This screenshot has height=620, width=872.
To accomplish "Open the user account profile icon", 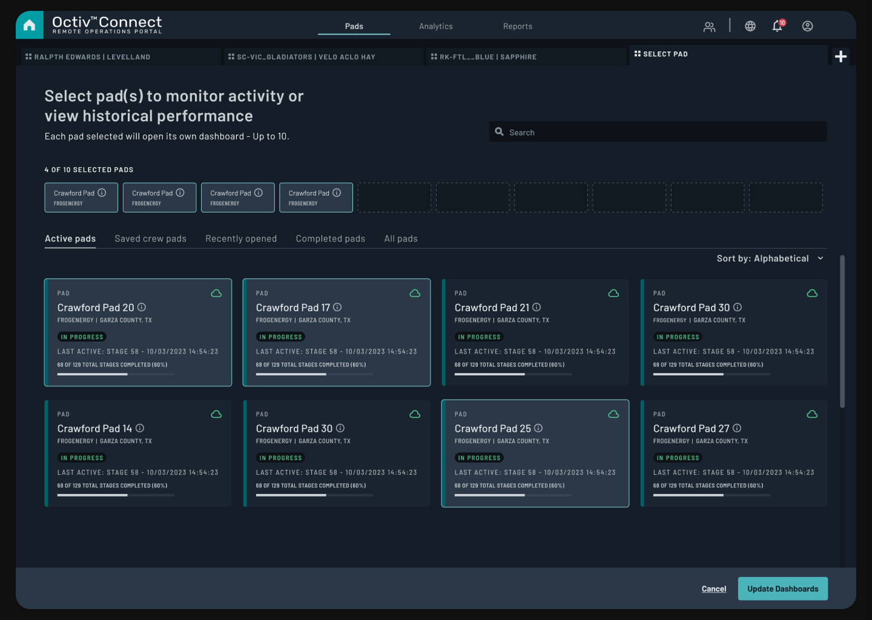I will point(807,26).
